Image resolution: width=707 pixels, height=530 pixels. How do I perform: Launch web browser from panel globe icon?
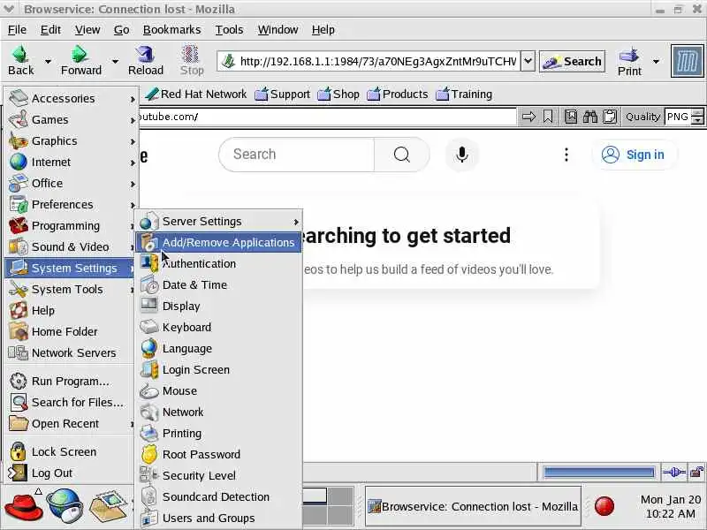tap(65, 506)
